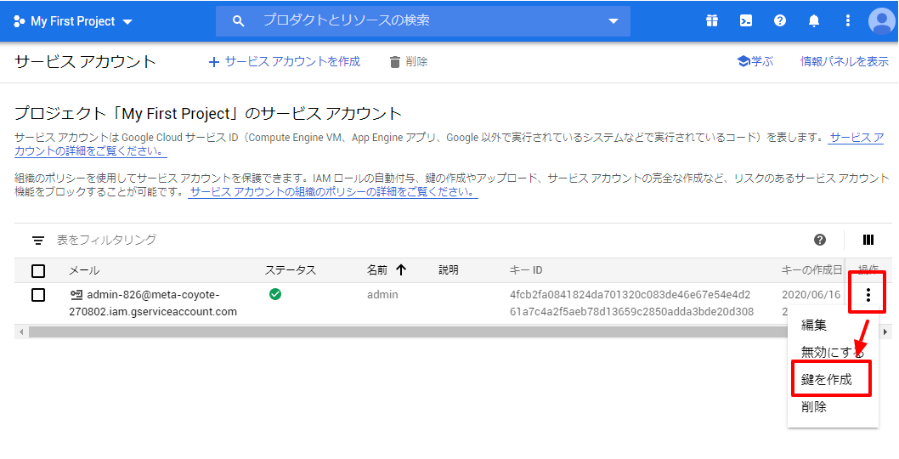Click the メール column header
Image resolution: width=899 pixels, height=459 pixels.
84,270
